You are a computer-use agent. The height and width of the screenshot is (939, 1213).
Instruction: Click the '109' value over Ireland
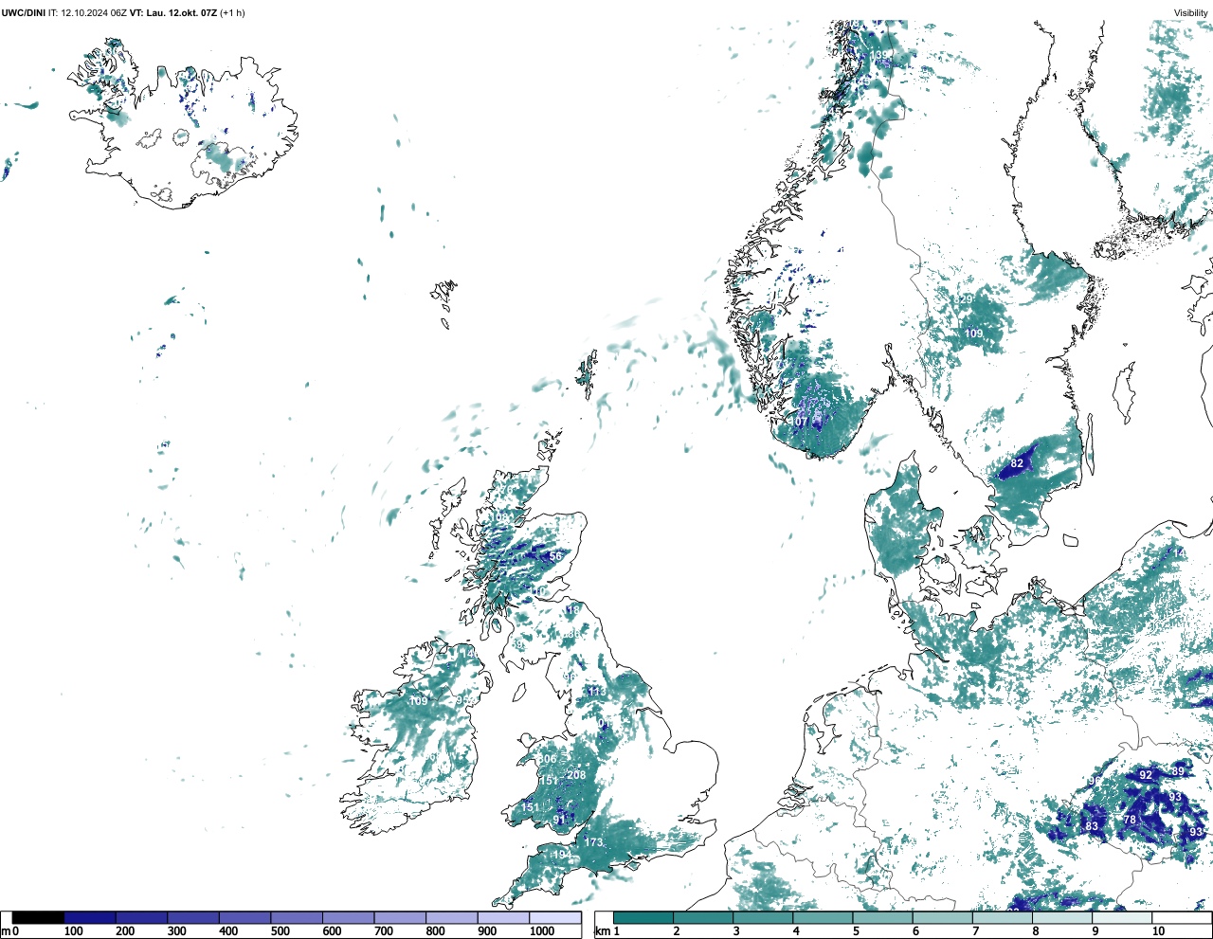point(418,701)
